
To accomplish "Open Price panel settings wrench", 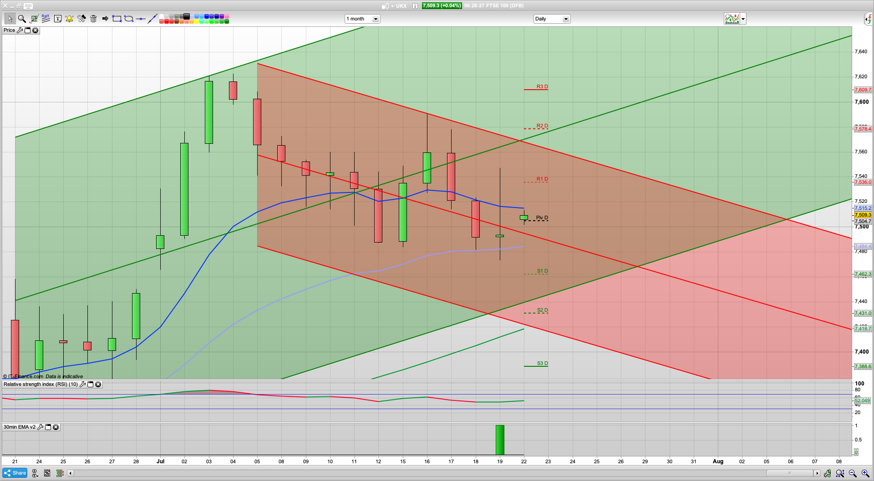I will (20, 30).
